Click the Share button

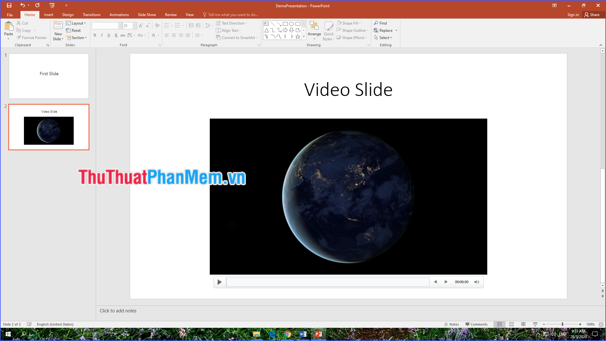[x=592, y=14]
